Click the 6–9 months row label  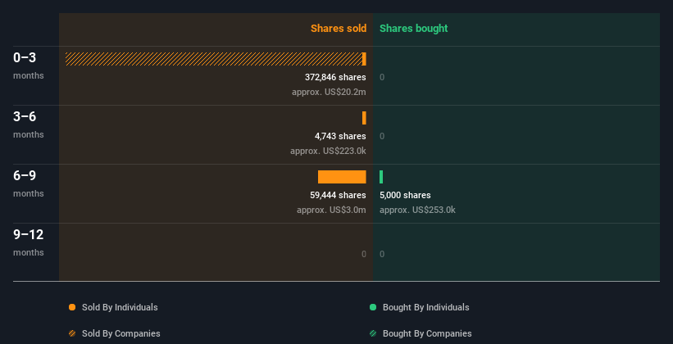[x=29, y=183]
